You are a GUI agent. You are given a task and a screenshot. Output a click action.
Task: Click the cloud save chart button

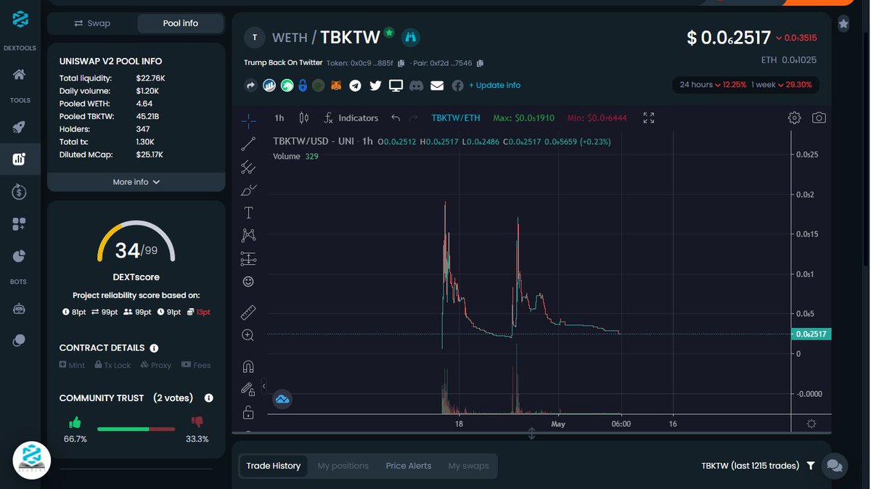point(282,399)
